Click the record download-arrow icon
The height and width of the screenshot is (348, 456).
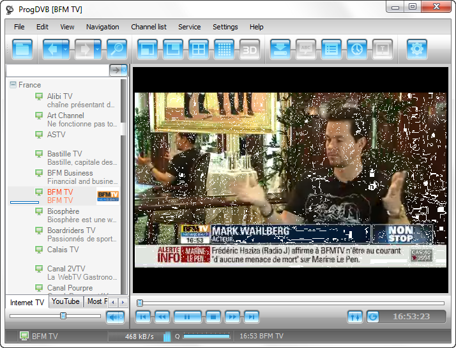(280, 49)
